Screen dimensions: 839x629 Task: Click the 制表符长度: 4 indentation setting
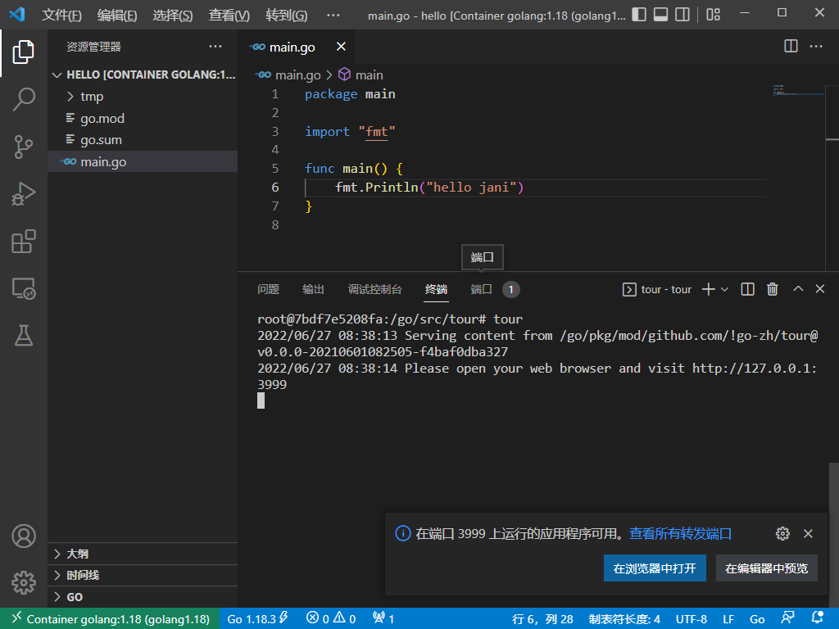[624, 619]
